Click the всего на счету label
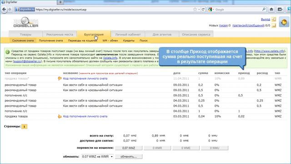Screen dimensions: 291x164 pyautogui.click(x=101, y=136)
